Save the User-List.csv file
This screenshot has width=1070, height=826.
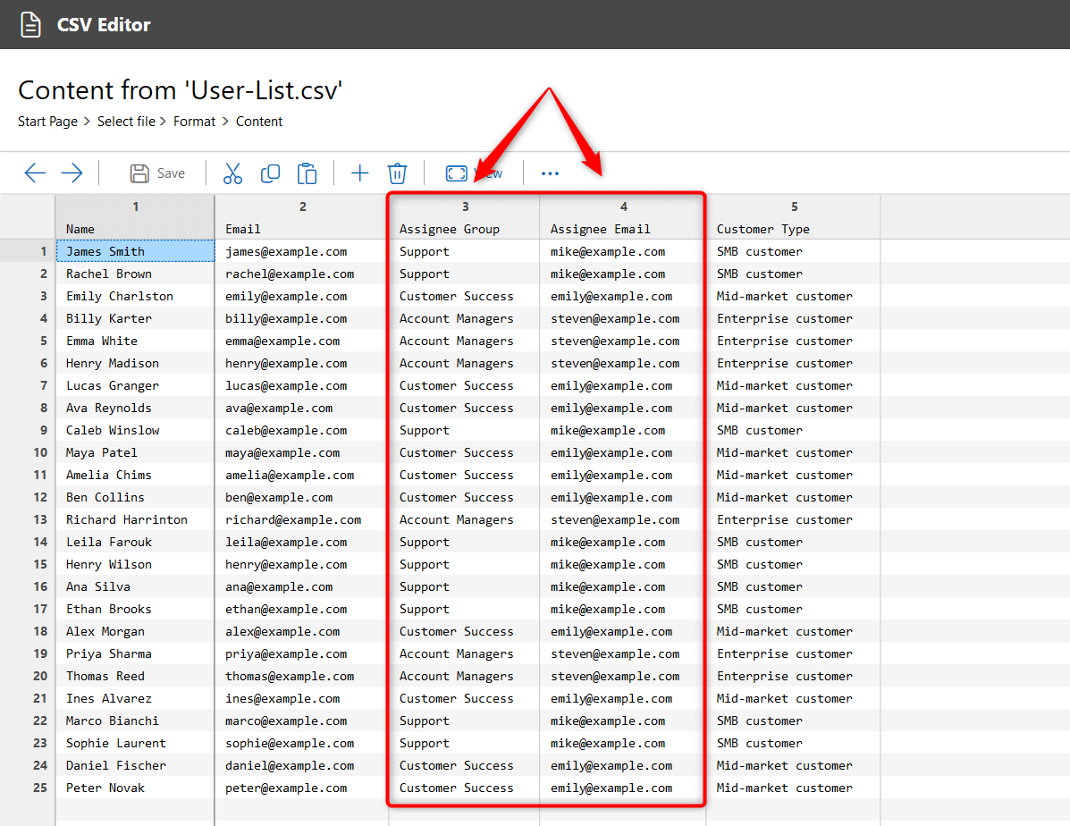[x=157, y=173]
